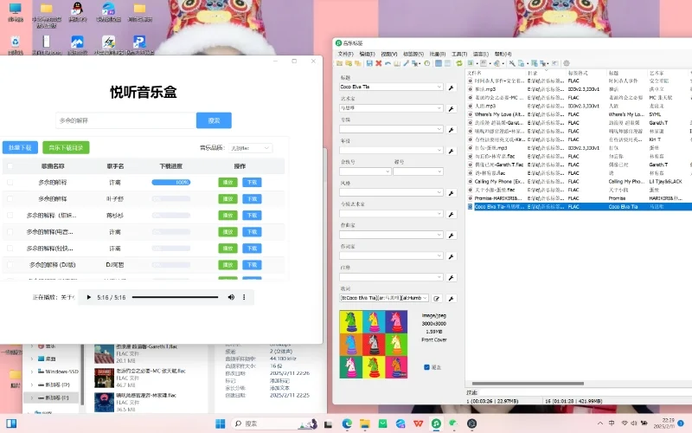Screen dimensions: 692x433
Task: Check the box for 多余的解释 by 叶子舒
Action: click(x=10, y=199)
